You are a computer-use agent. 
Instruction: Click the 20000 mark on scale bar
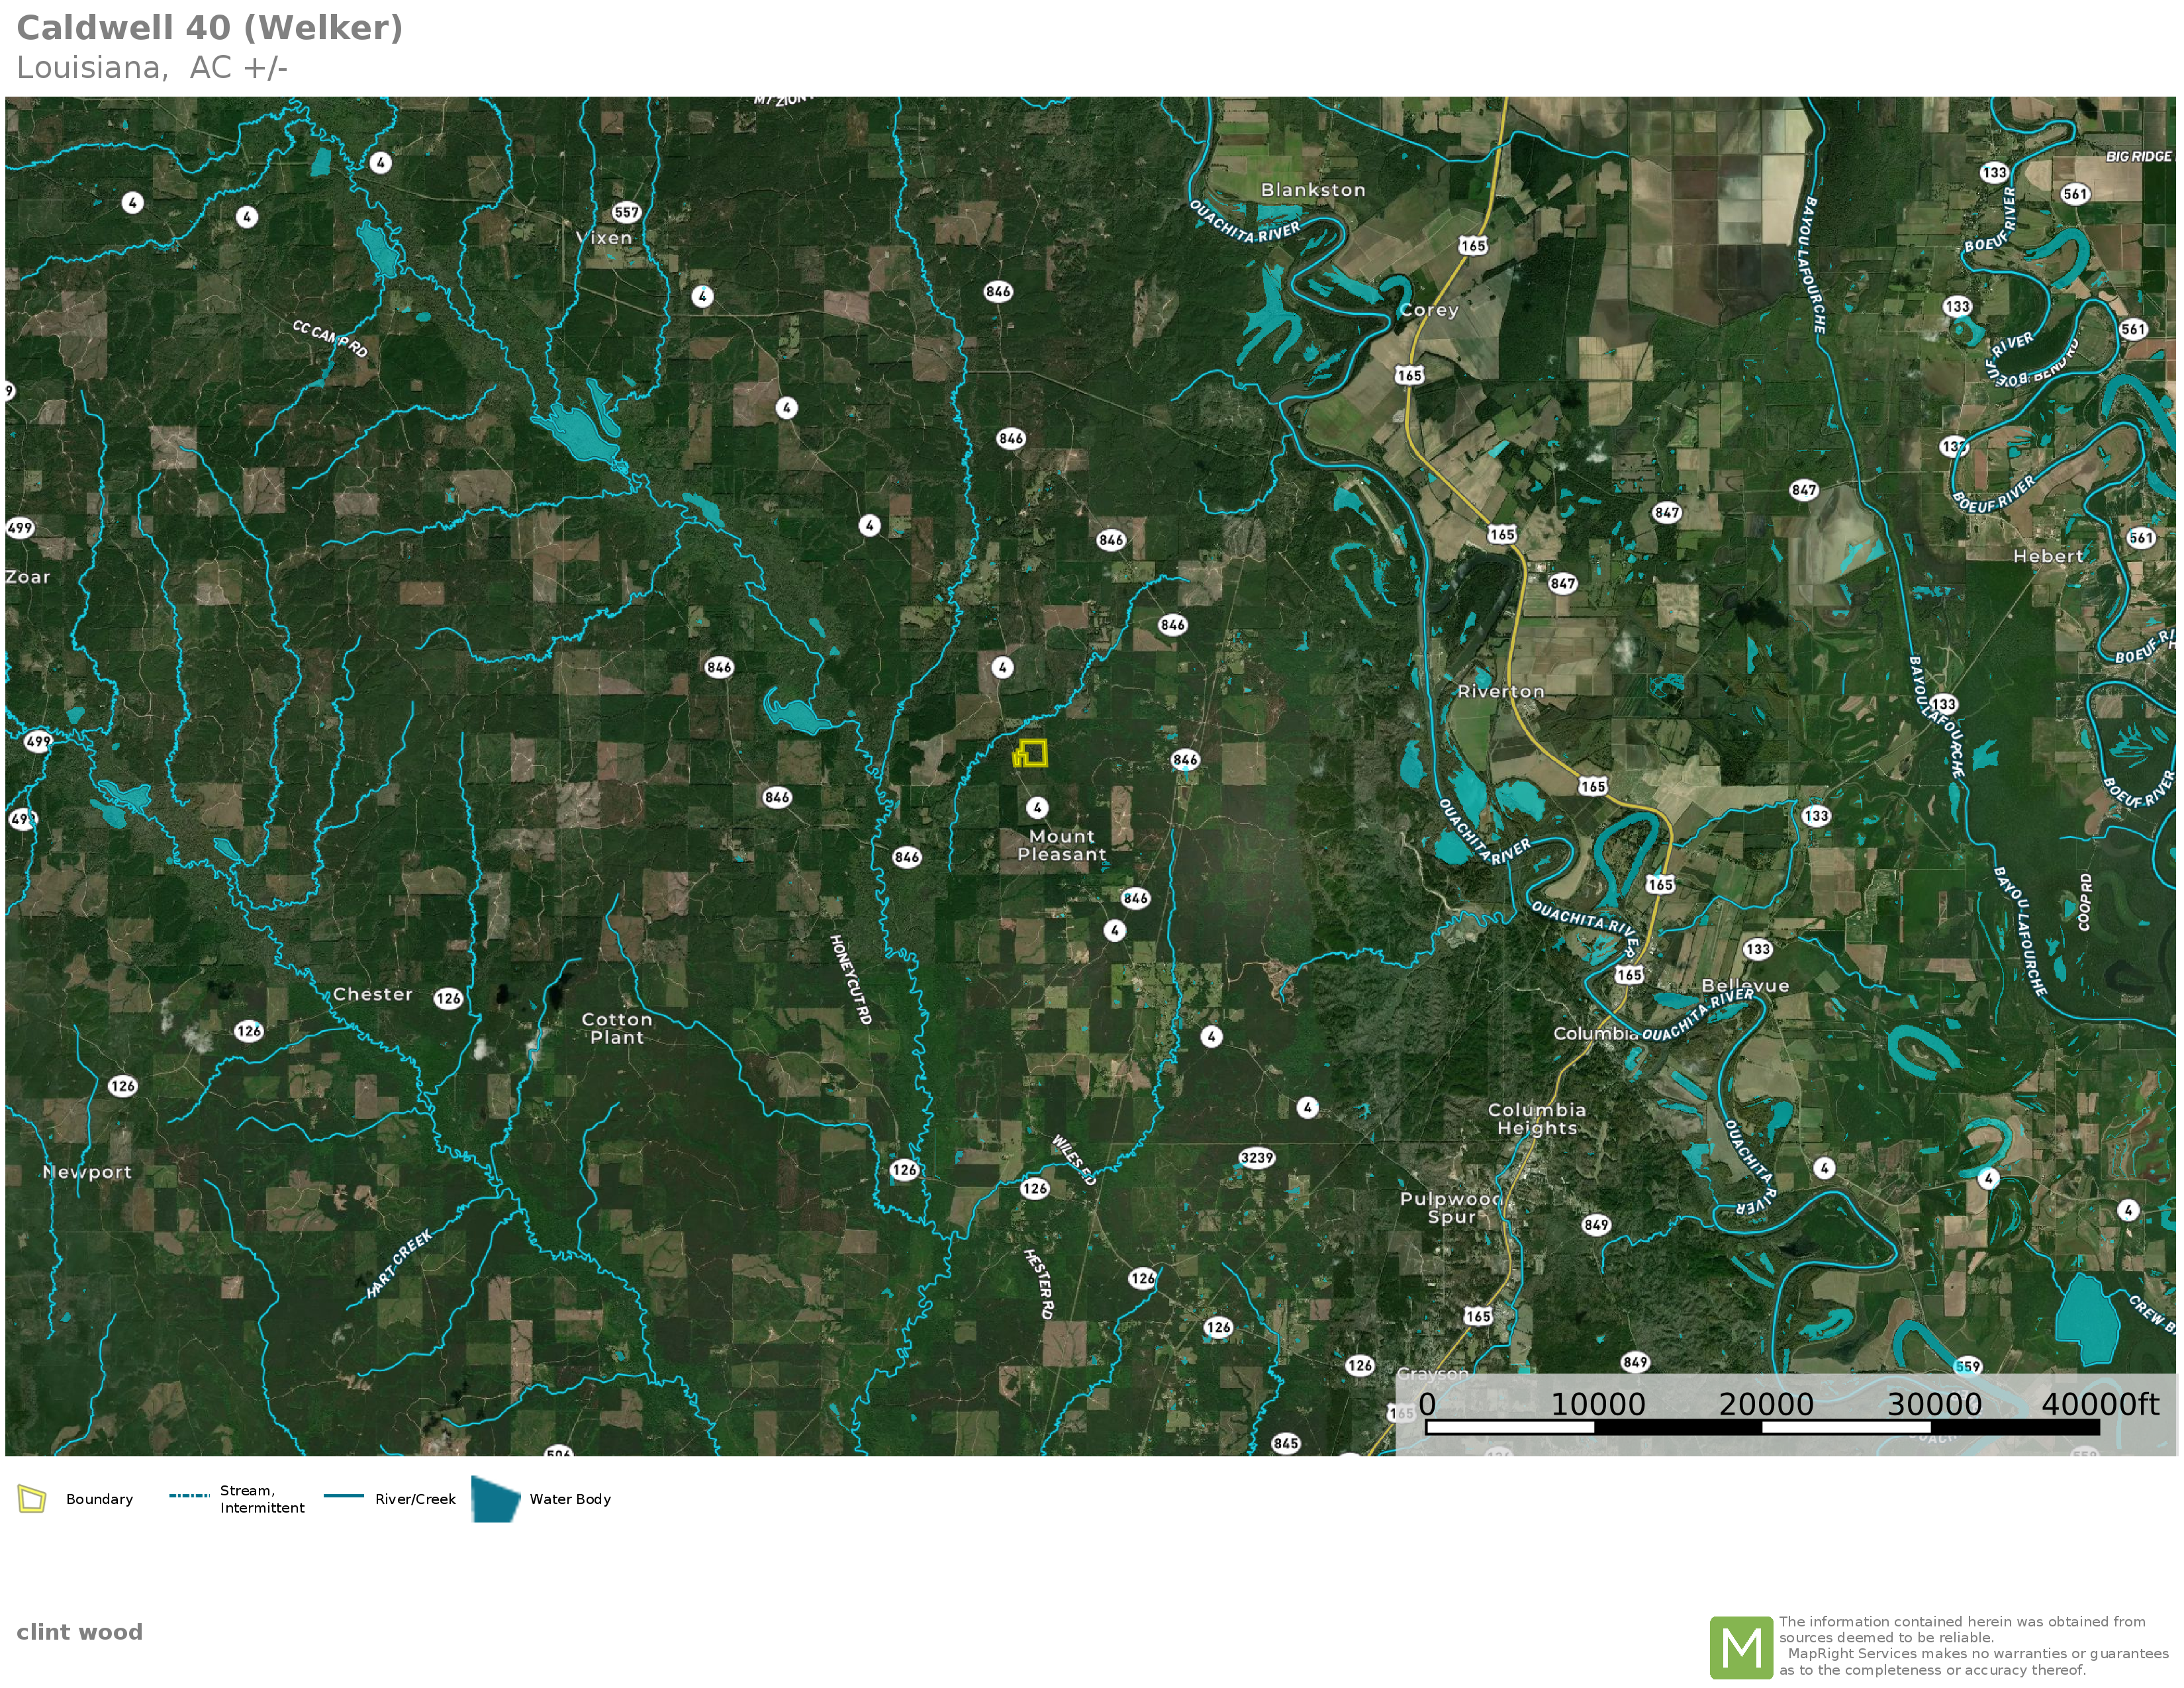click(x=1765, y=1404)
